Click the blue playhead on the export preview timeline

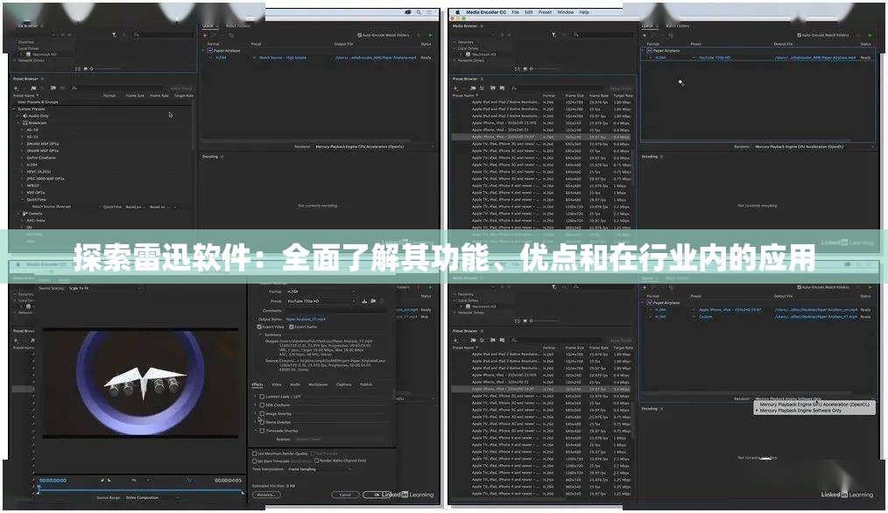(x=39, y=487)
